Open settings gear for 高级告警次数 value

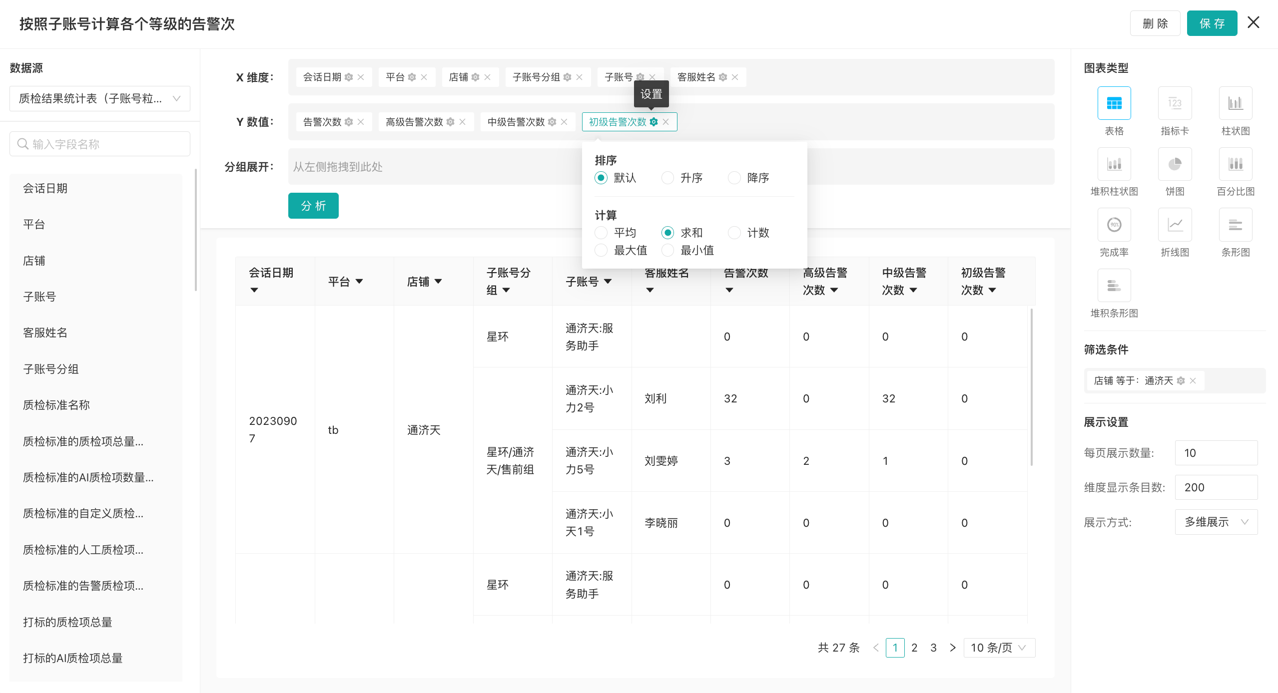pyautogui.click(x=450, y=122)
